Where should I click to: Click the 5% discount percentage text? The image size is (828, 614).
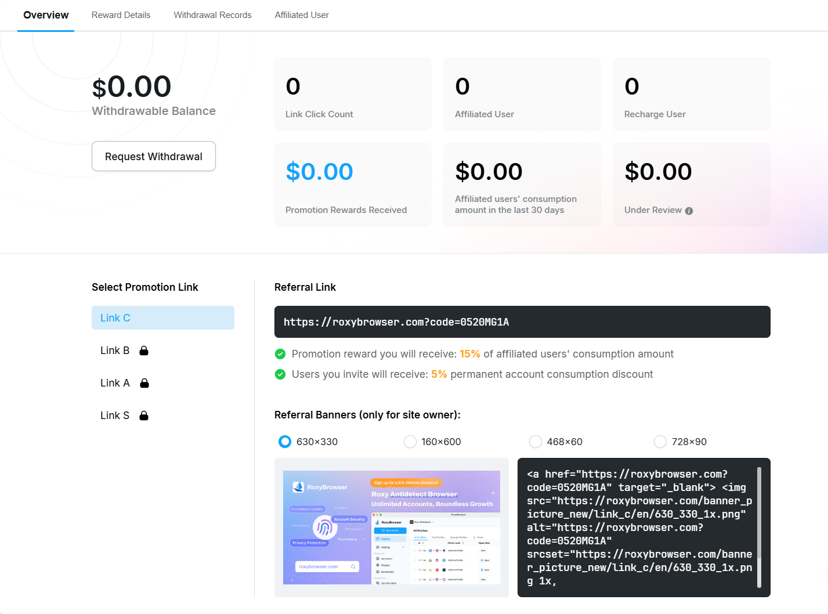[x=439, y=374]
